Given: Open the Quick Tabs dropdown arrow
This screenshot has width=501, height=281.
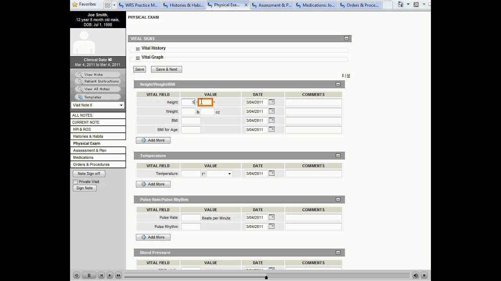Looking at the screenshot, I should click(114, 5).
